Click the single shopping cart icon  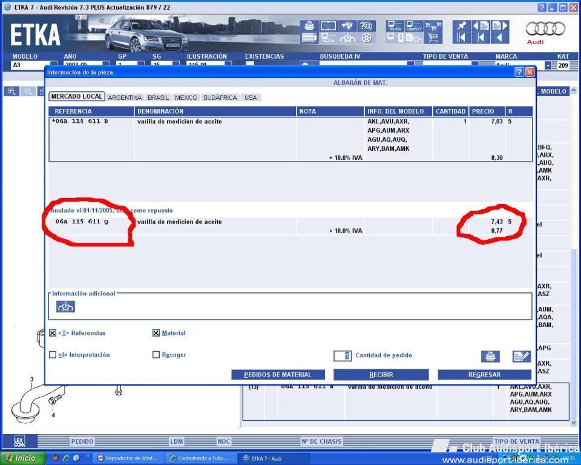(433, 38)
